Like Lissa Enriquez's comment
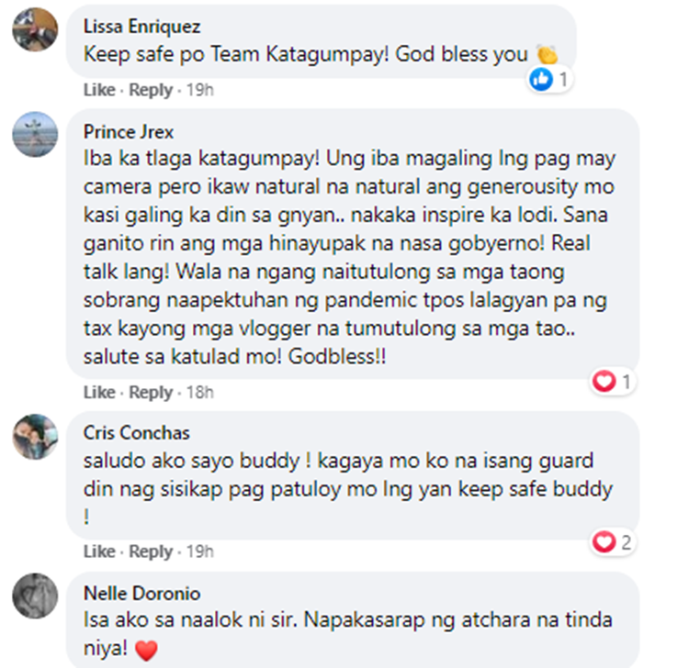The height and width of the screenshot is (668, 689). pos(99,90)
